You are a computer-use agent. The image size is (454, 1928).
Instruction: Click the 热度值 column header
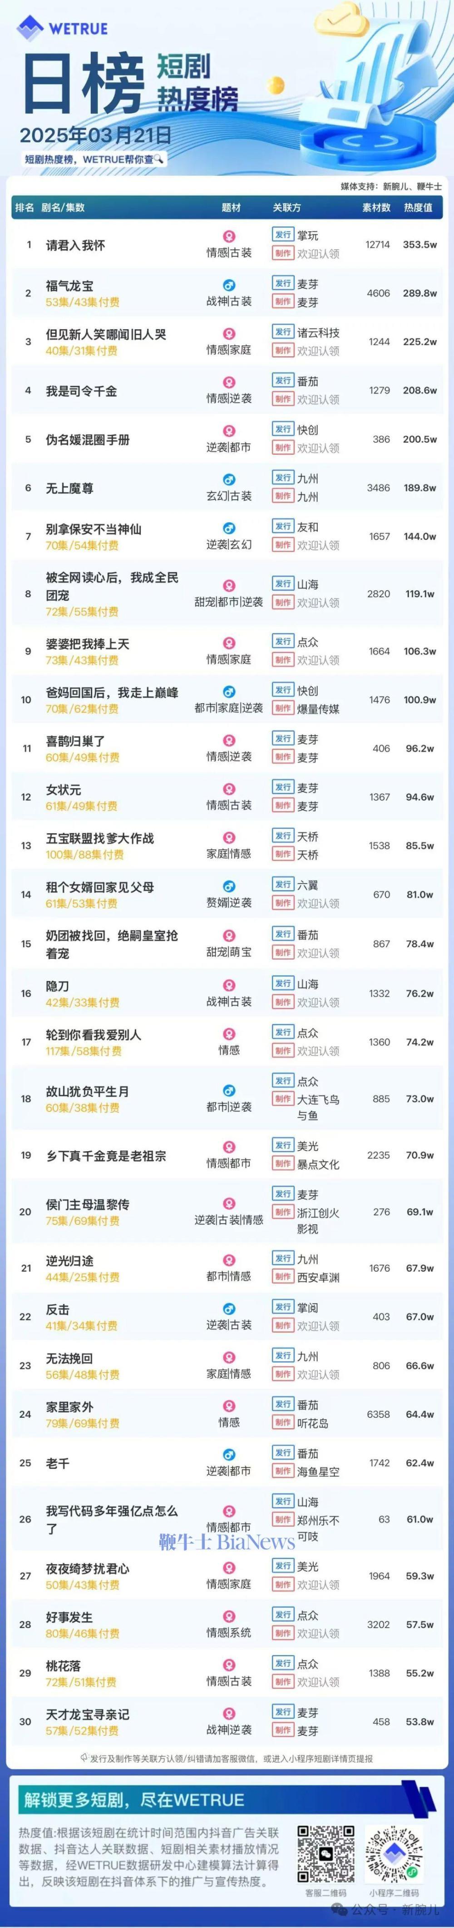tap(418, 207)
